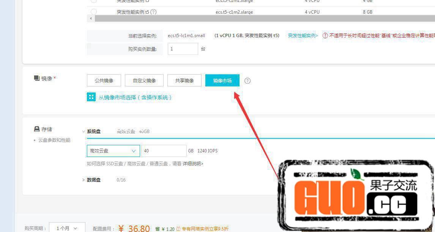Click the gift icon beside the discount text
The width and height of the screenshot is (435, 232).
click(x=178, y=229)
